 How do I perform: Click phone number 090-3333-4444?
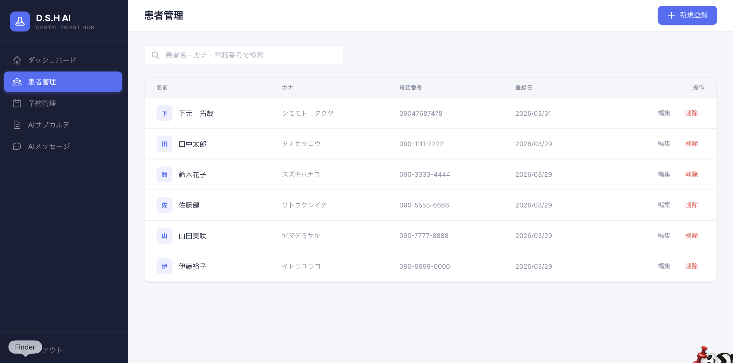point(425,175)
